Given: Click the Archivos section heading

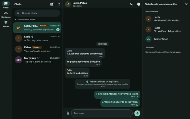Looking at the screenshot, I should click(x=149, y=48).
